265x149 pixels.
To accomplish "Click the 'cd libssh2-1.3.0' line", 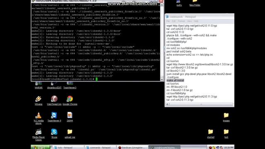I will [x=176, y=71].
